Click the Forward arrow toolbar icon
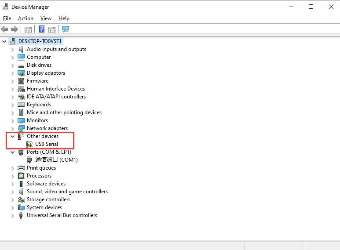Image resolution: width=340 pixels, height=250 pixels. pyautogui.click(x=15, y=29)
